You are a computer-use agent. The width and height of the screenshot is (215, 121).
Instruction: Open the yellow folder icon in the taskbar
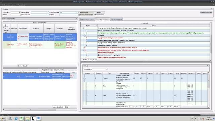(27, 119)
